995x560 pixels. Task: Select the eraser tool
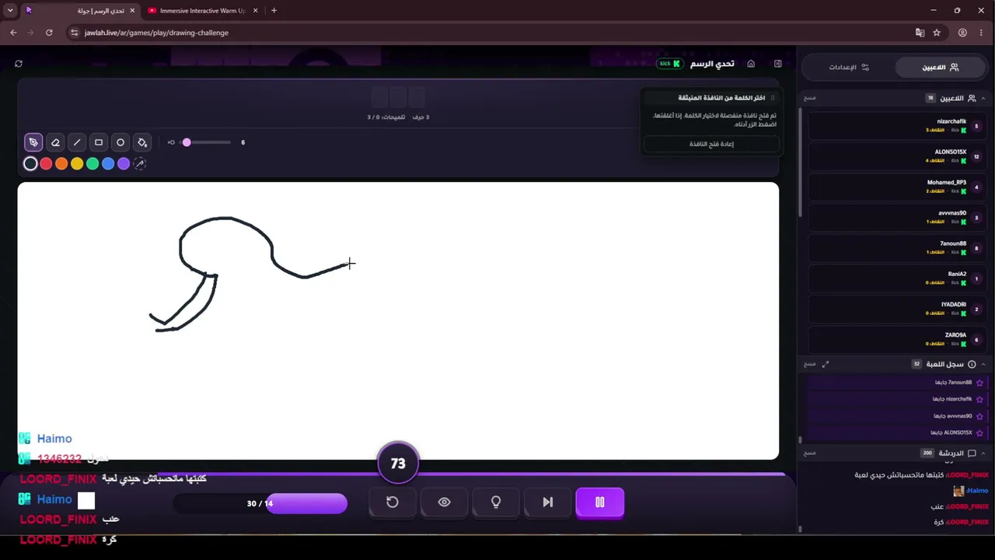[55, 142]
